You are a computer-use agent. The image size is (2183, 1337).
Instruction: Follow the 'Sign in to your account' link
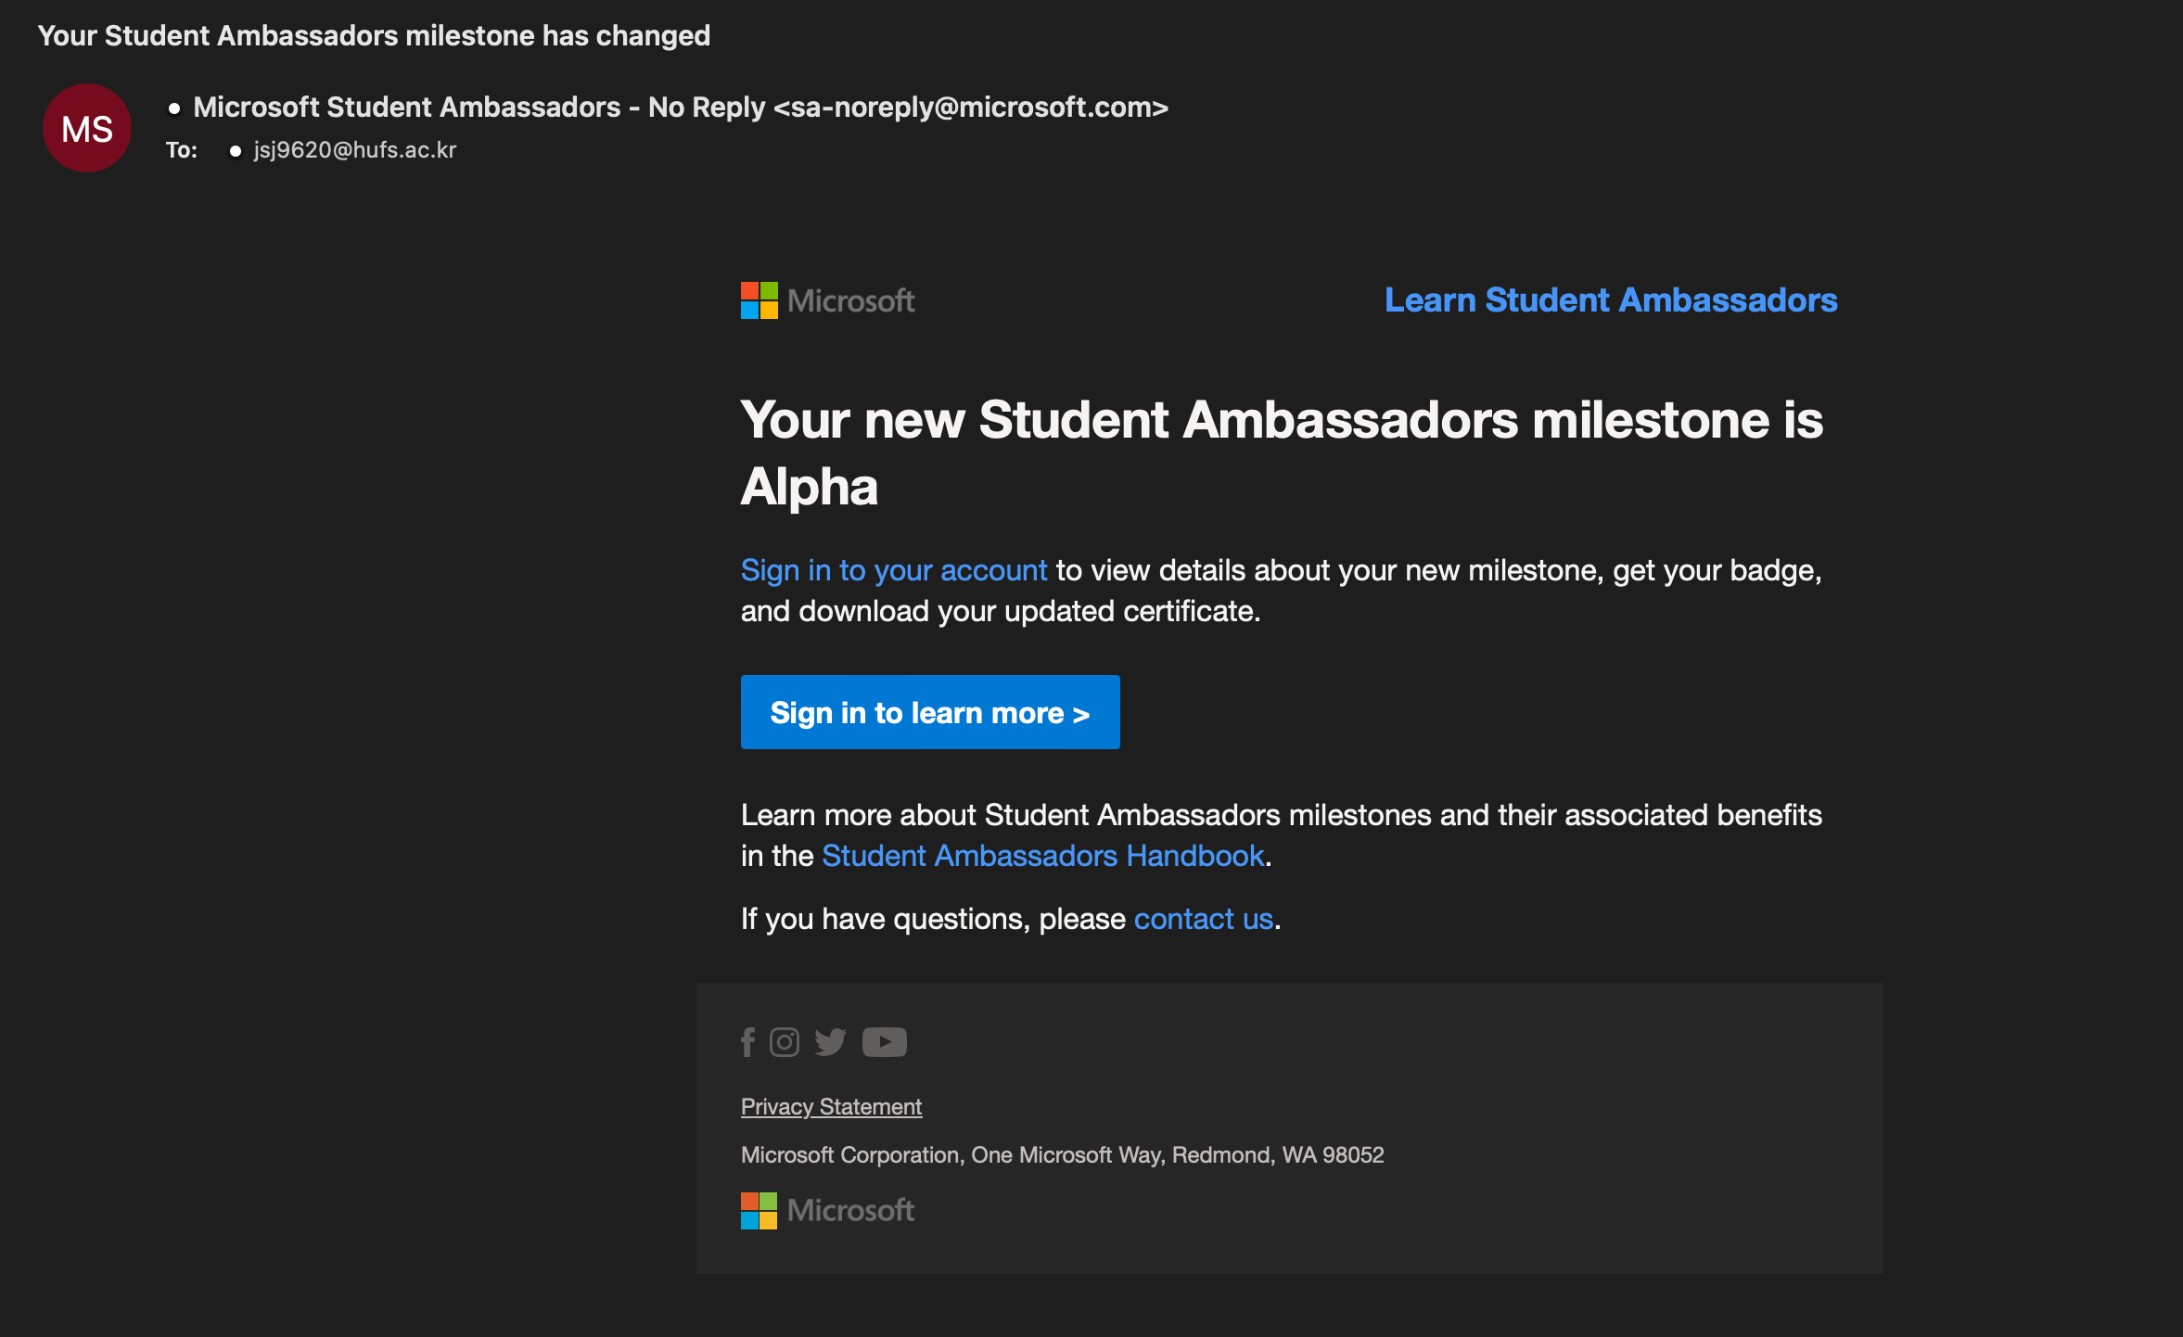pyautogui.click(x=894, y=570)
